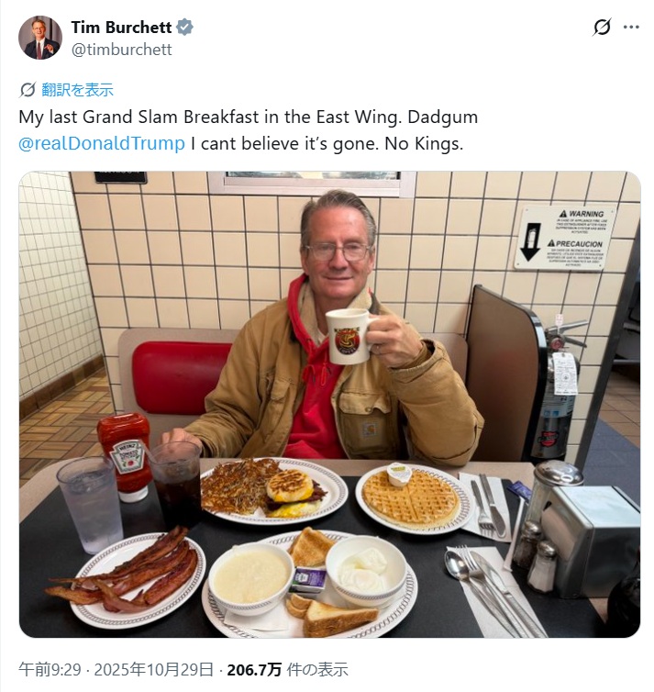Click the 2025年10月29日 date
Image resolution: width=654 pixels, height=692 pixels.
[154, 669]
